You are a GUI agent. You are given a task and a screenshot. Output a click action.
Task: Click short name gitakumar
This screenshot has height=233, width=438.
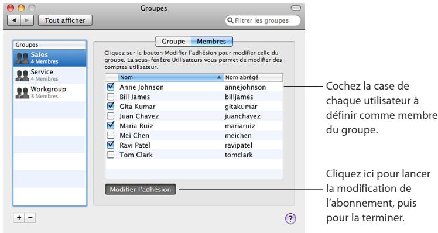(241, 107)
